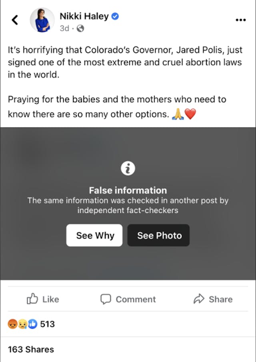The image size is (256, 362).
Task: Open the 163 Shares list
Action: coord(30,349)
